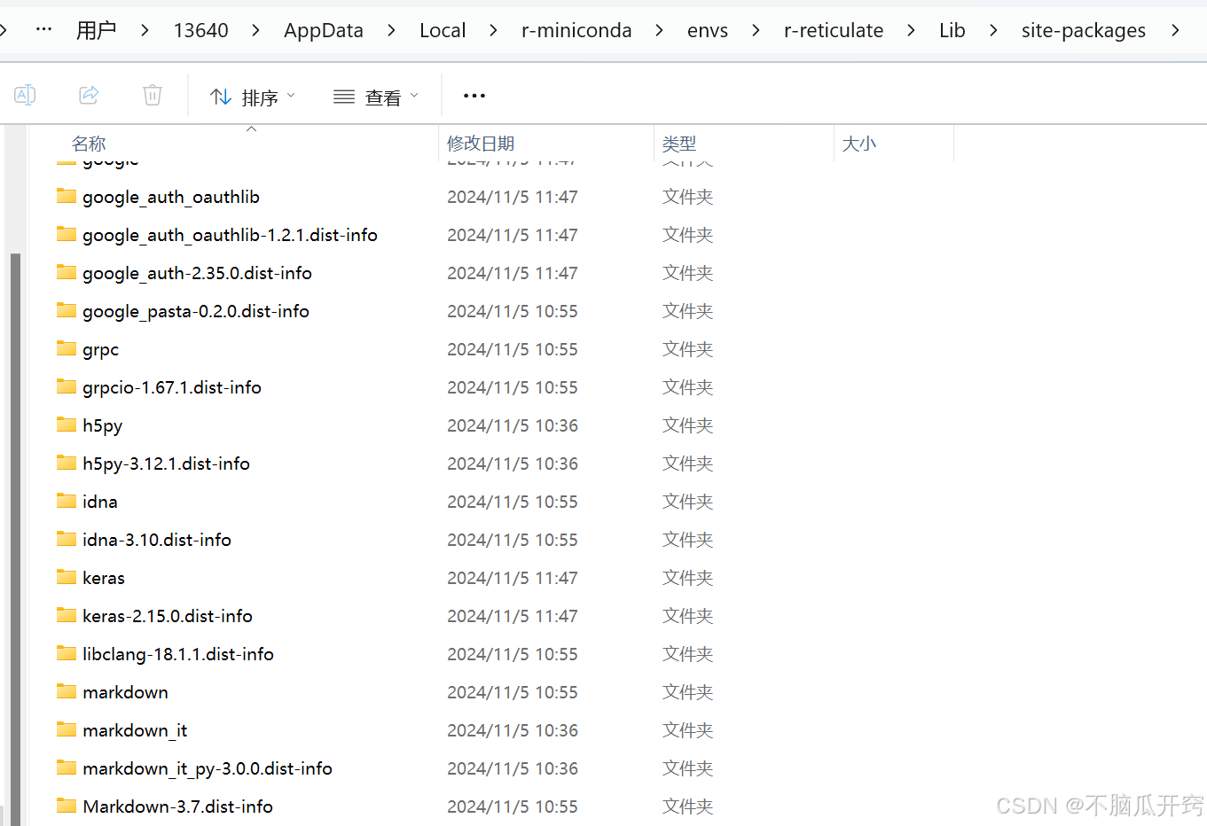The height and width of the screenshot is (826, 1207).
Task: Click the vertical scrollbar thumb
Action: [15, 539]
